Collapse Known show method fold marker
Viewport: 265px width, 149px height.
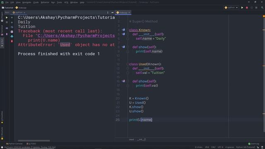click(x=128, y=47)
